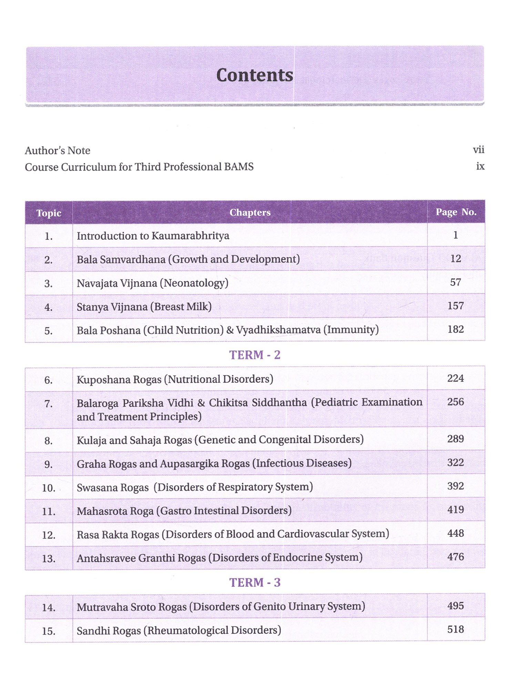Open Mutravaha Sroto Rogas chapter
The image size is (517, 689).
221,607
